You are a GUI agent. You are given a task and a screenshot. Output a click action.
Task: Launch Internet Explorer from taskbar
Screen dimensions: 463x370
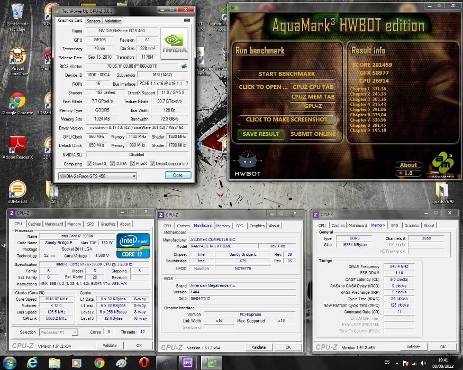[x=32, y=363]
